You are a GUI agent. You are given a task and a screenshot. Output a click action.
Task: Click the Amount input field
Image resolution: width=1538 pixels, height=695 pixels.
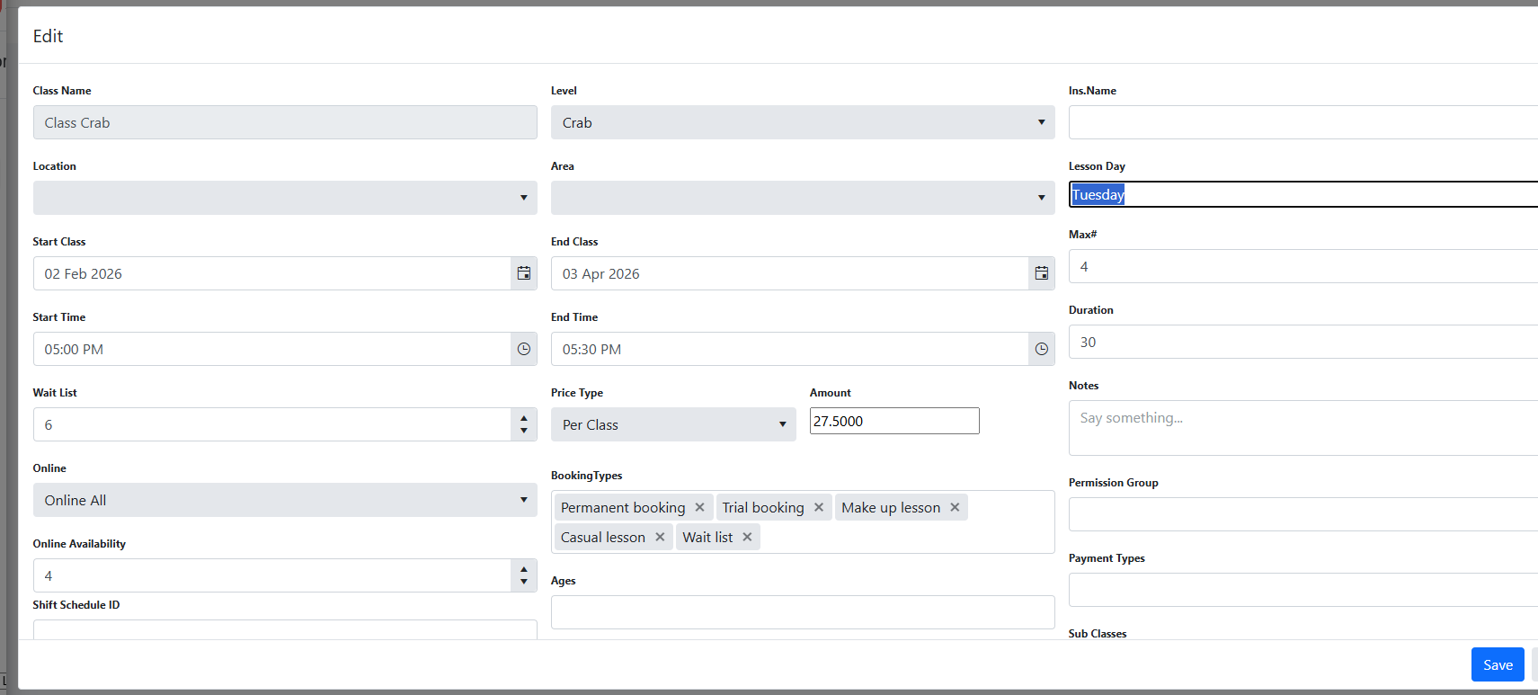pos(893,421)
